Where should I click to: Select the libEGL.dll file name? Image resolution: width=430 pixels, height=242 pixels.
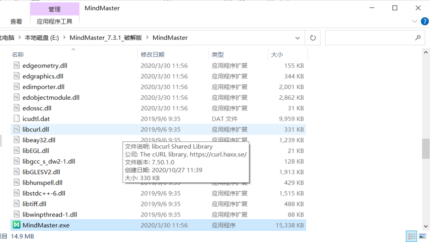[x=36, y=151]
